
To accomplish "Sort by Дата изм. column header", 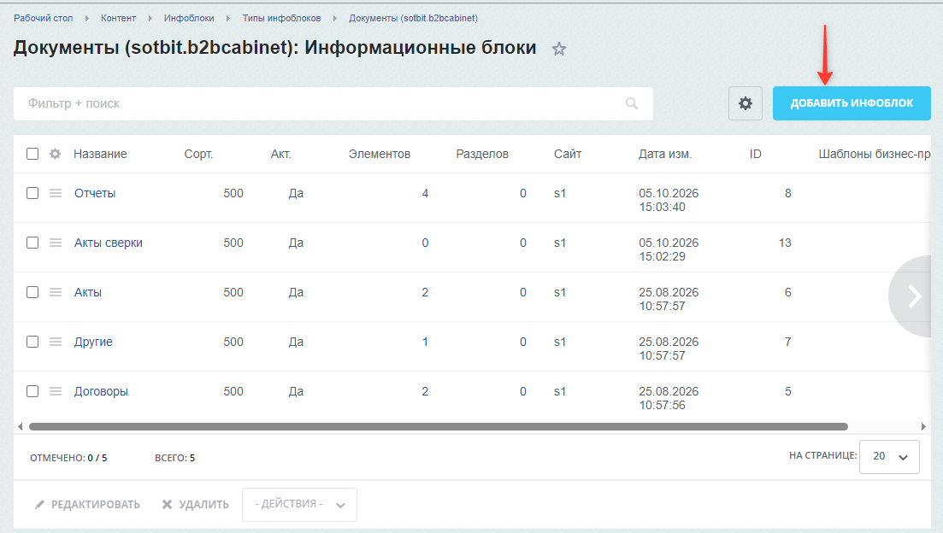I will [665, 154].
